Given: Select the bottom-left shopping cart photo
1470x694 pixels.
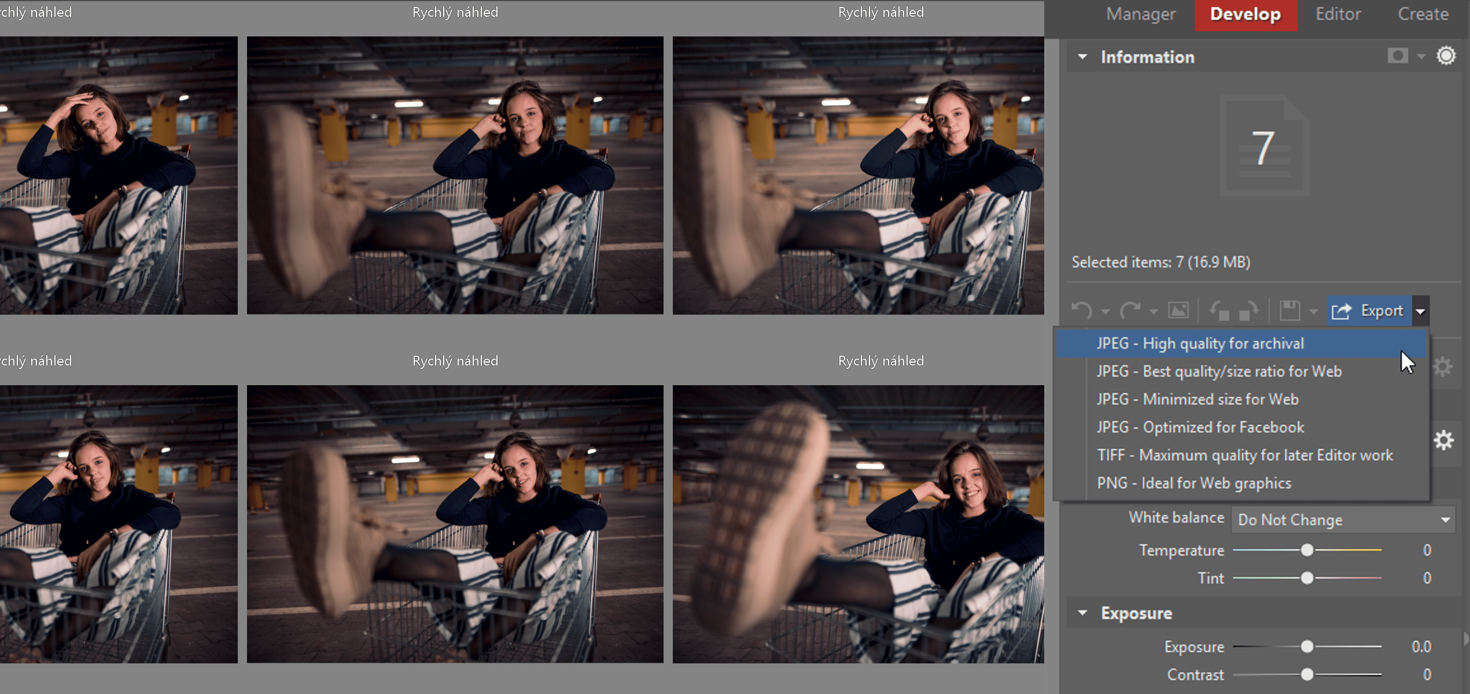Looking at the screenshot, I should [x=118, y=524].
